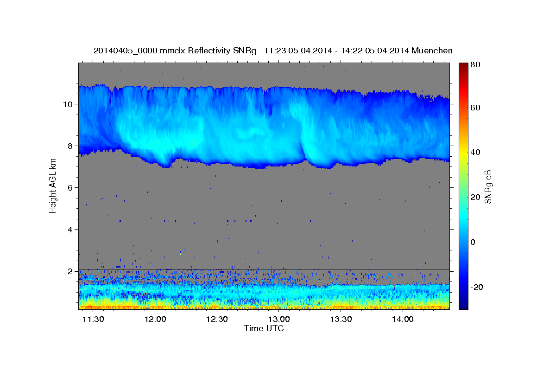Click the '11:30' time tick label
Image resolution: width=556 pixels, height=371 pixels.
click(93, 320)
